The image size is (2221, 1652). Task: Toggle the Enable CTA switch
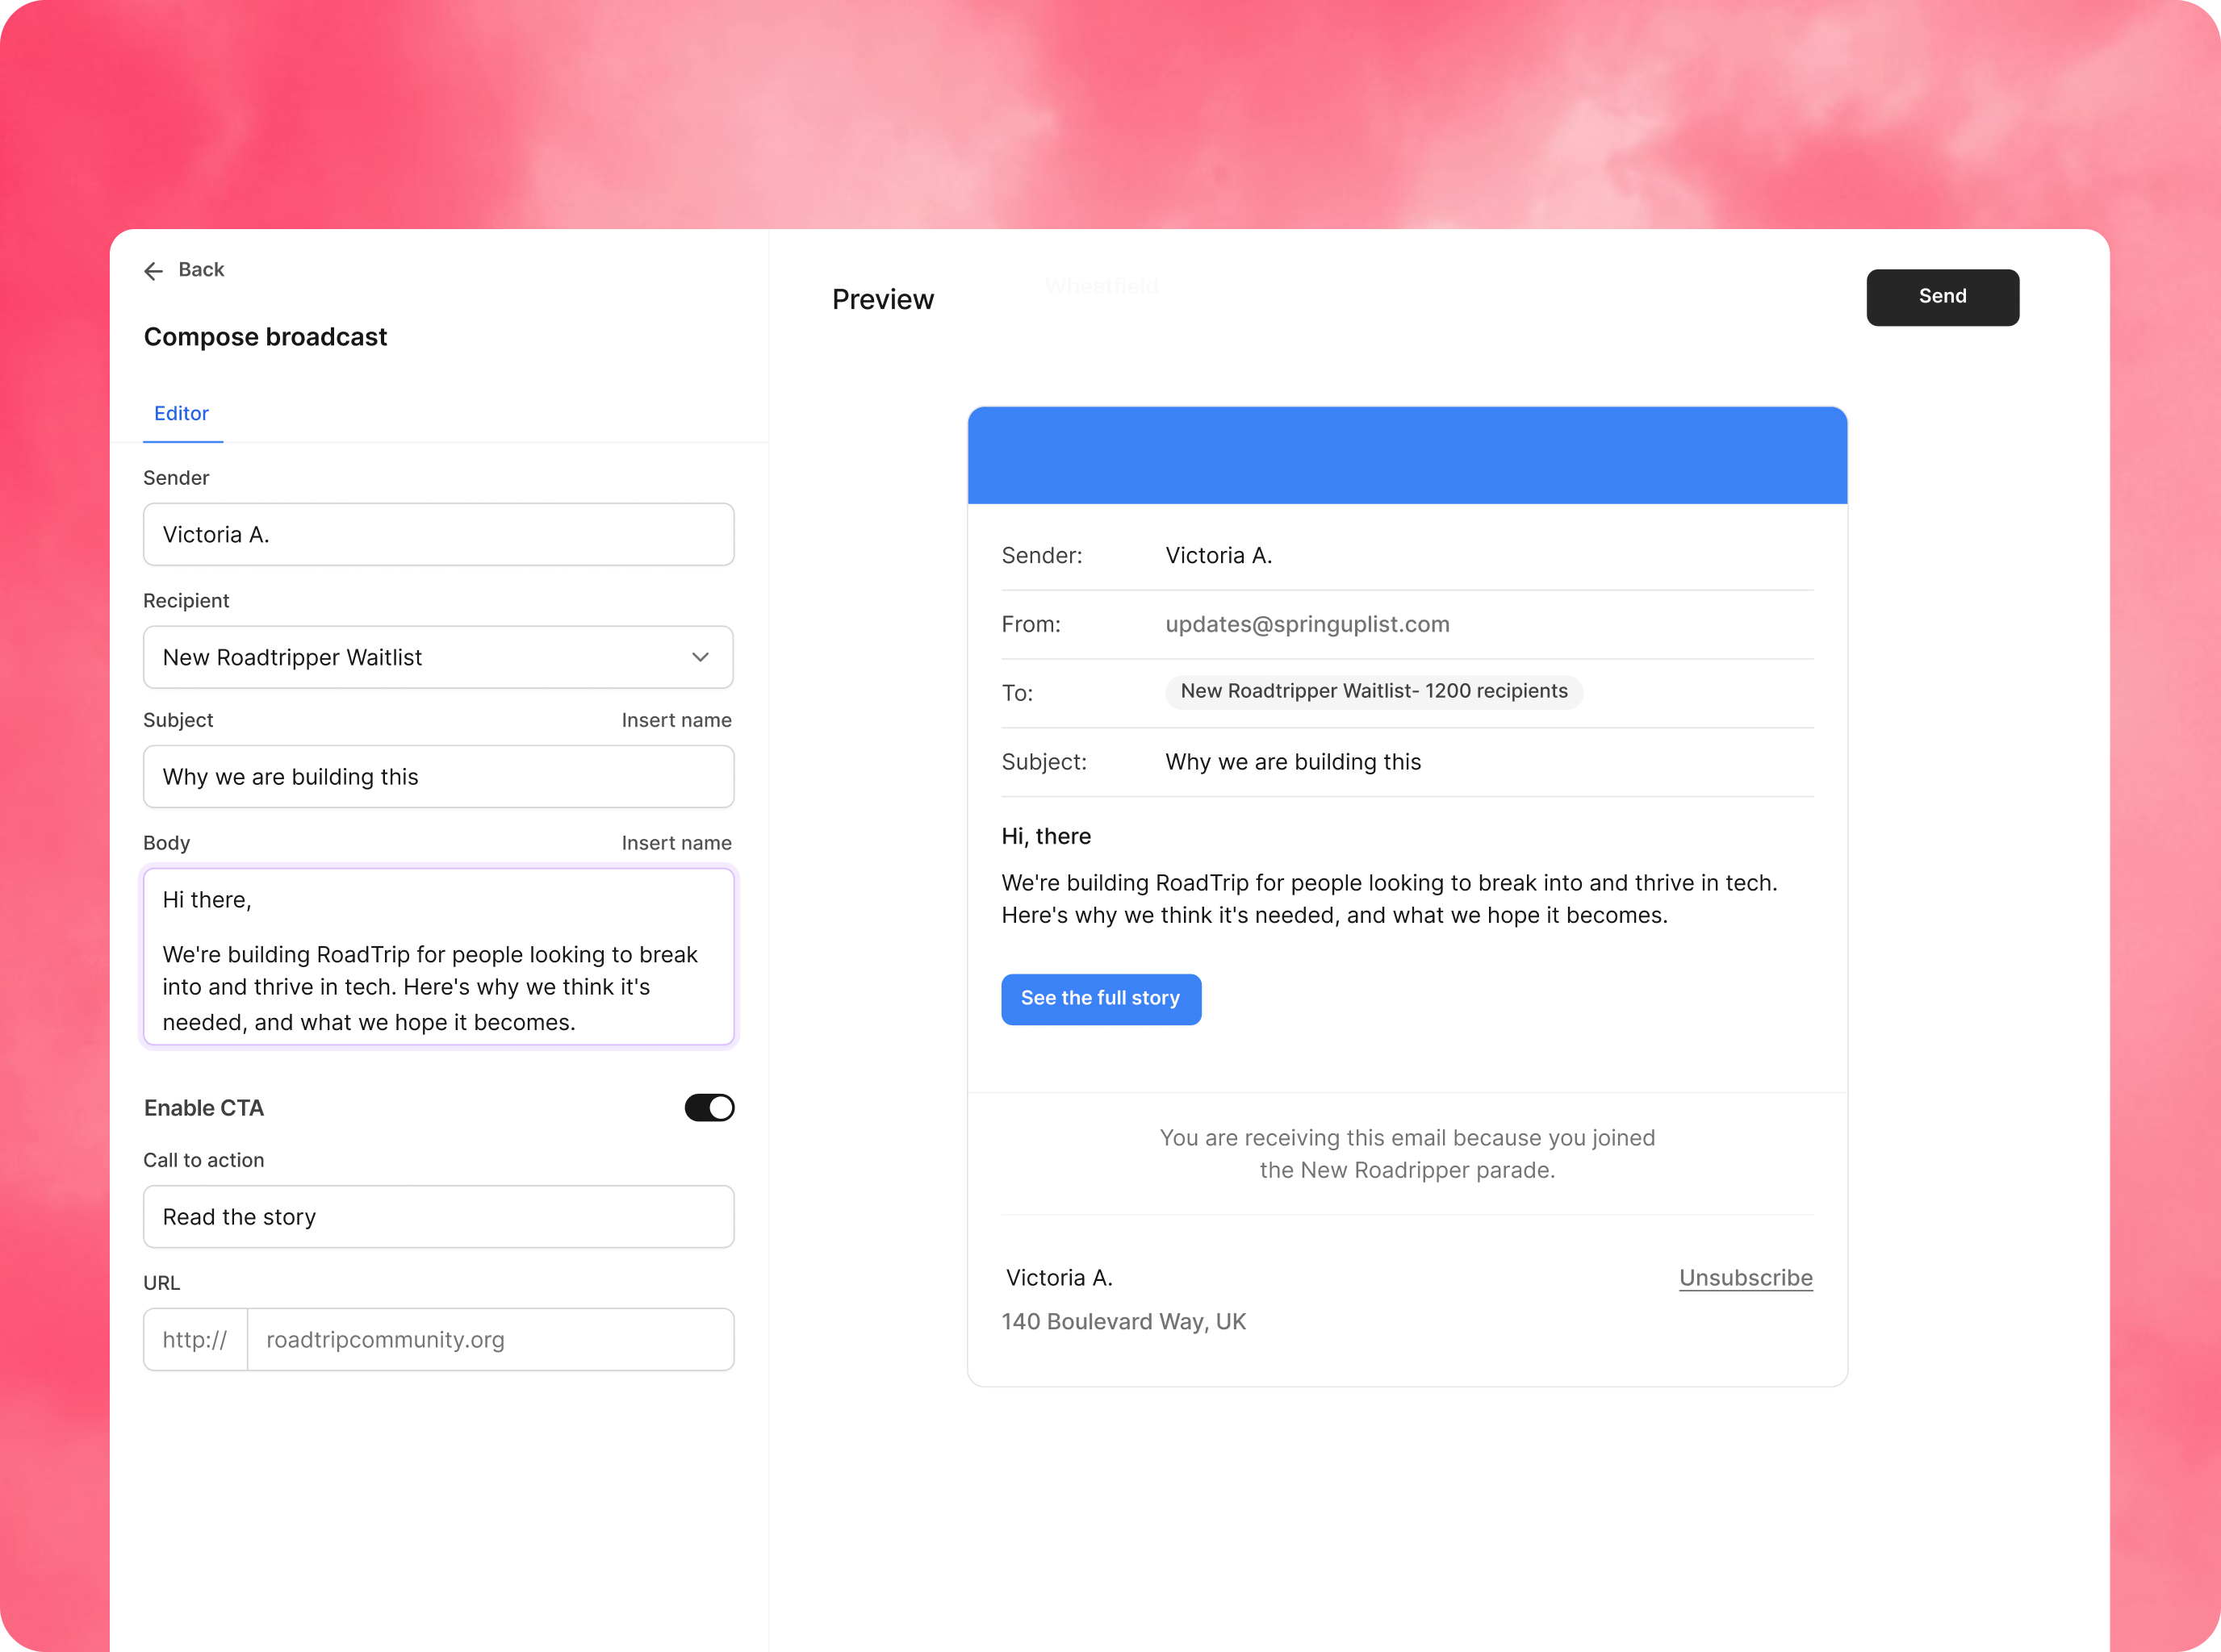coord(709,1108)
